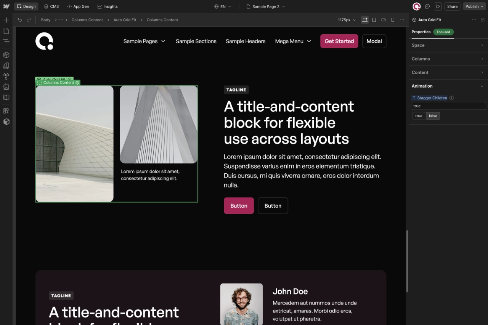Open the Add Elements panel
This screenshot has width=488, height=325.
[x=6, y=19]
